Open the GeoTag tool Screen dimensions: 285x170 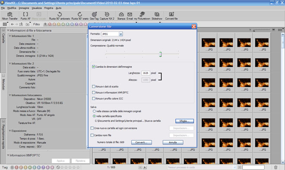(x=94, y=16)
